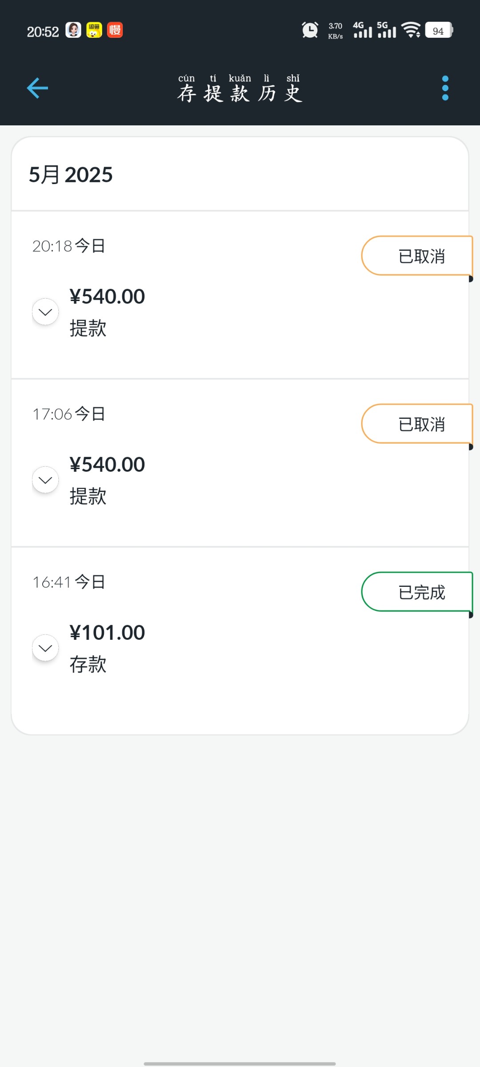The width and height of the screenshot is (480, 1067).
Task: Tap the 存提款历史 page title
Action: click(240, 89)
